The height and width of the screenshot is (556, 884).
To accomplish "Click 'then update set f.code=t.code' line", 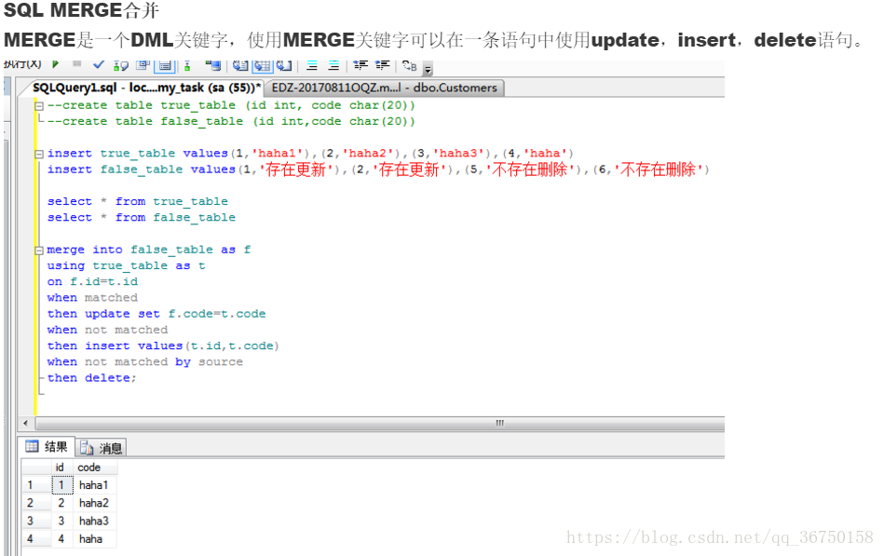I will (156, 314).
